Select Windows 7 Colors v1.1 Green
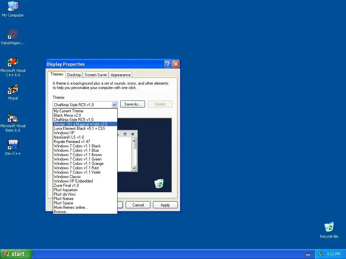Viewport: 346px width, 259px height. pos(85,159)
